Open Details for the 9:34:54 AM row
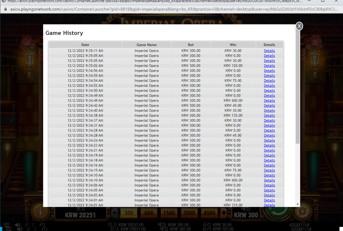Image resolution: width=343 pixels, height=231 pixels. (269, 81)
